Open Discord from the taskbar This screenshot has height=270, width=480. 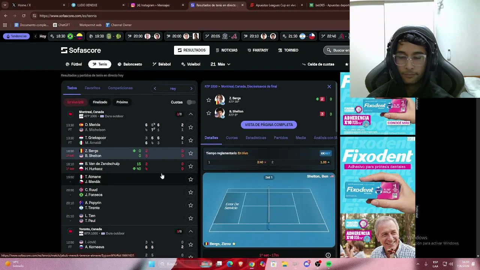click(x=307, y=264)
